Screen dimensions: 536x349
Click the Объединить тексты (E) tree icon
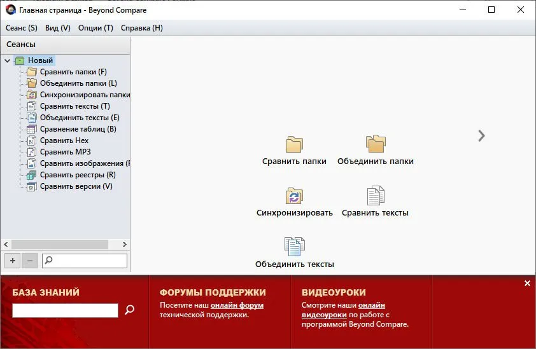(31, 118)
